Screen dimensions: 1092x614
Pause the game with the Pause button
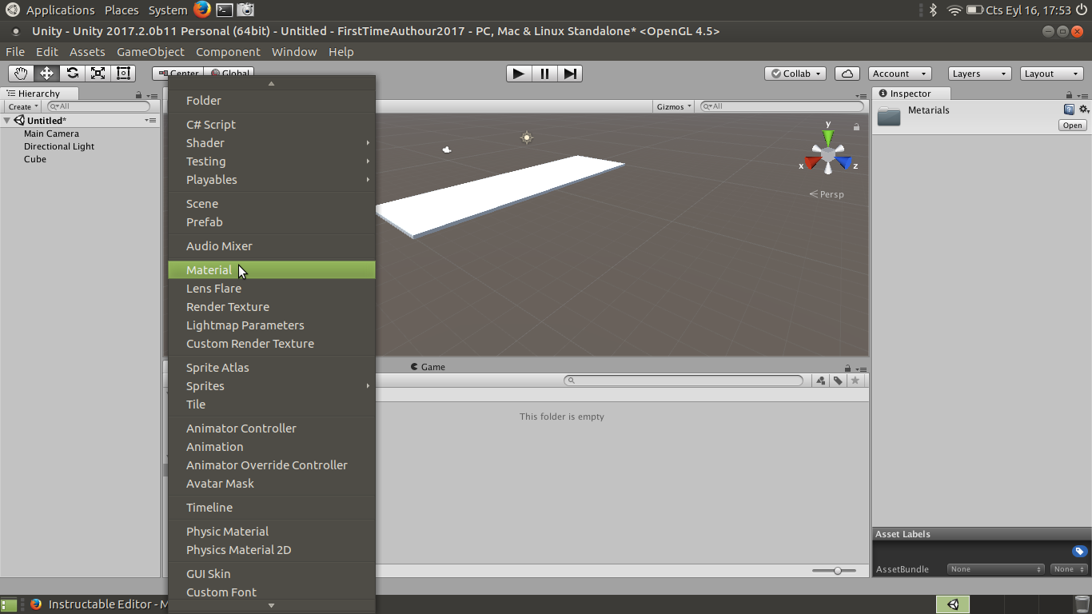pos(544,74)
